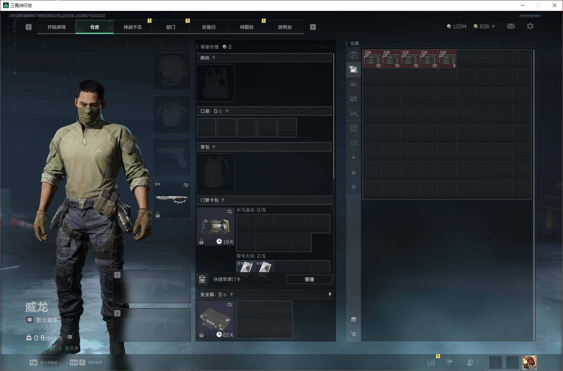
Task: Open warehouse sidebar gear settings
Action: (x=354, y=187)
